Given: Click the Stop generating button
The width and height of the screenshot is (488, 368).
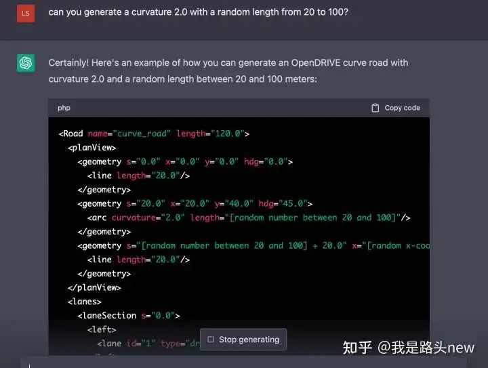Looking at the screenshot, I should point(243,340).
